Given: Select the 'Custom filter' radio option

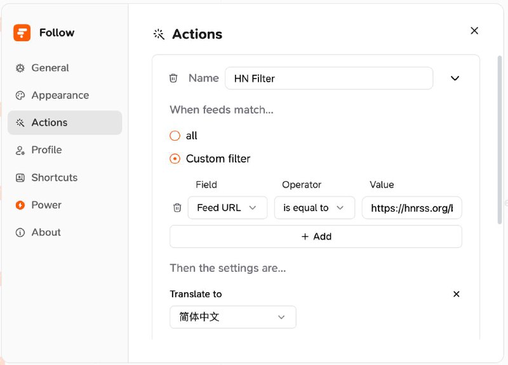Looking at the screenshot, I should (175, 158).
